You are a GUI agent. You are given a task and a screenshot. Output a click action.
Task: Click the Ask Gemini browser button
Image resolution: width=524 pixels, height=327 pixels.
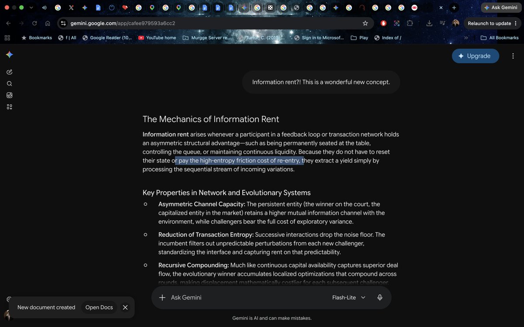(x=500, y=7)
